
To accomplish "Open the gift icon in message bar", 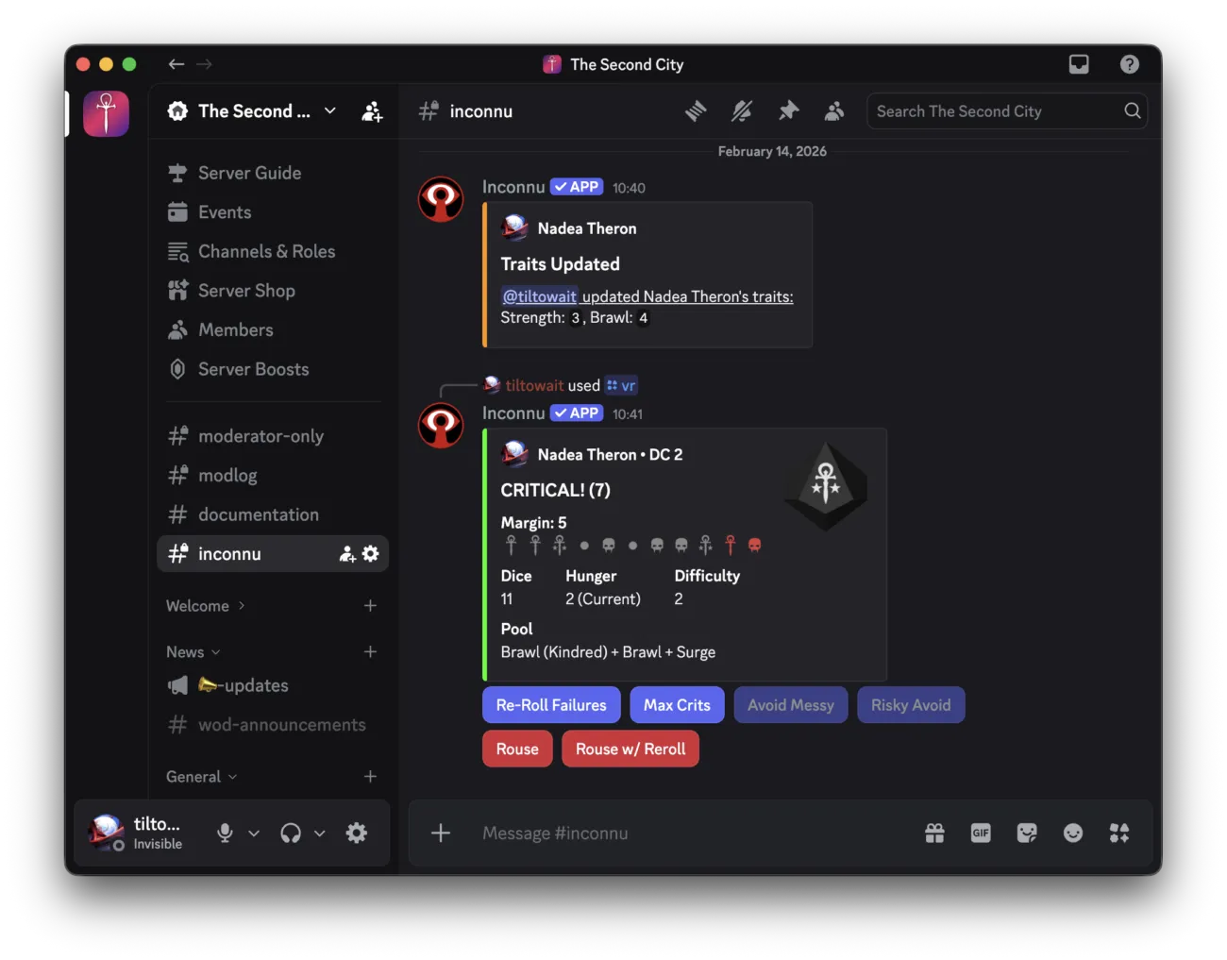I will [934, 833].
